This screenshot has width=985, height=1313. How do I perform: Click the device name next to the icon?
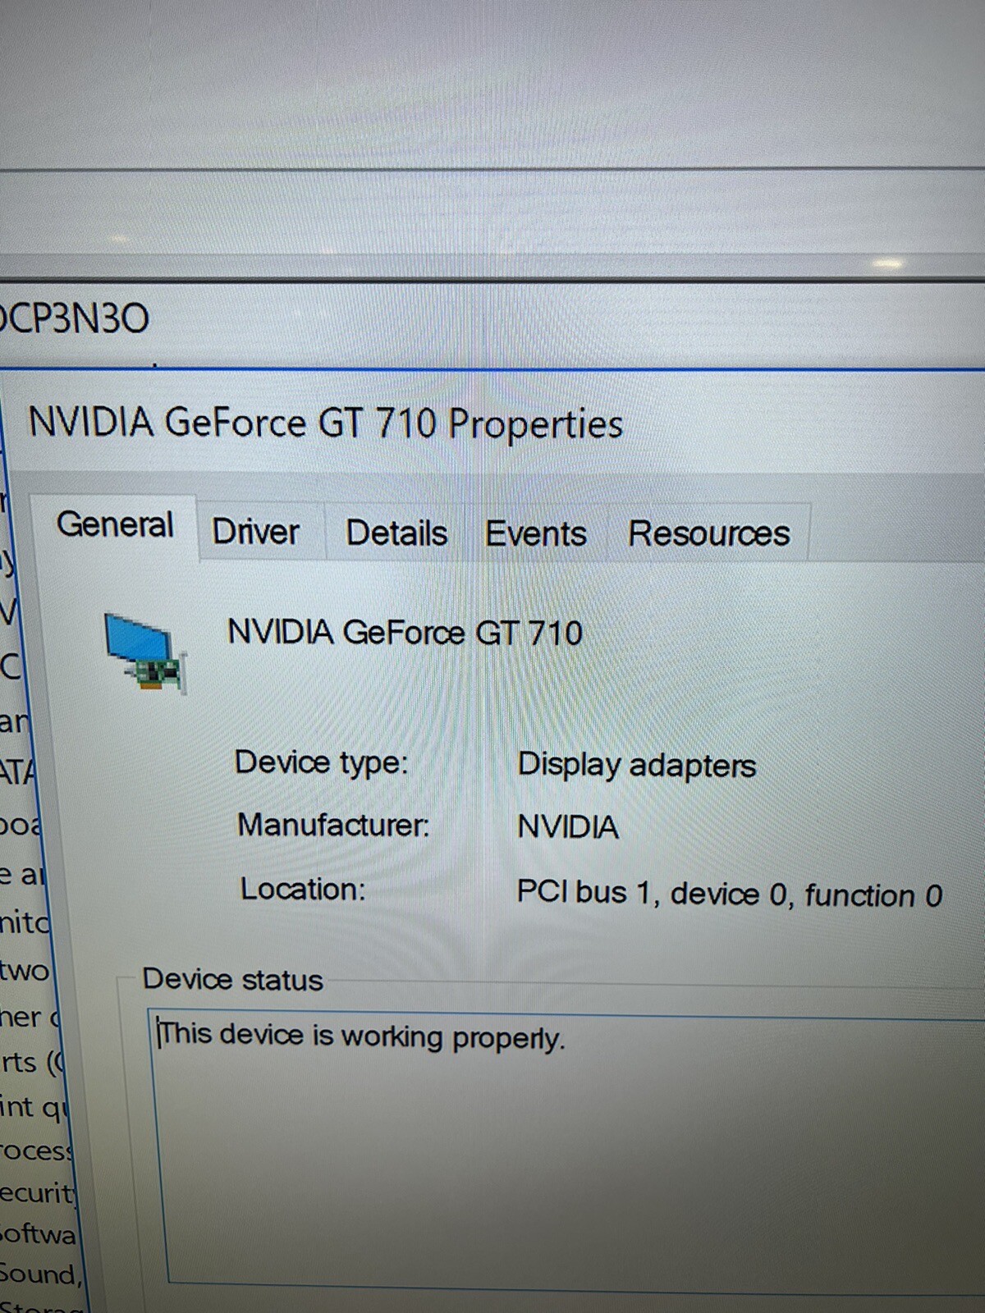(405, 632)
